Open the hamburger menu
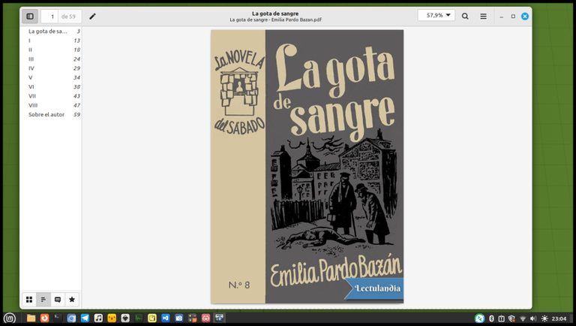 pyautogui.click(x=484, y=17)
